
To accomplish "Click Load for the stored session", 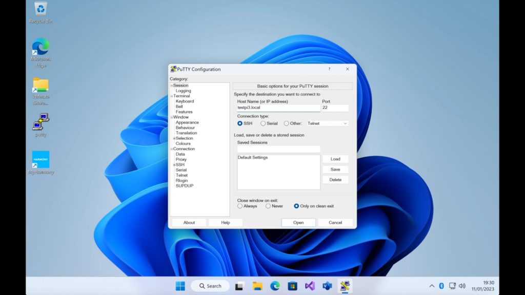I will pyautogui.click(x=335, y=159).
